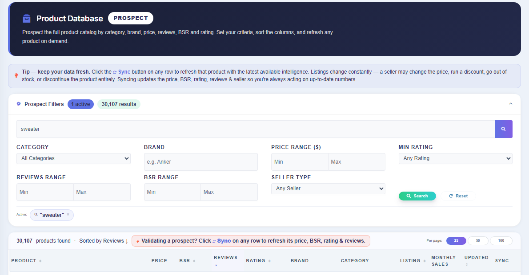Click the Sync link in validation banner
The image size is (529, 275).
[x=222, y=241]
